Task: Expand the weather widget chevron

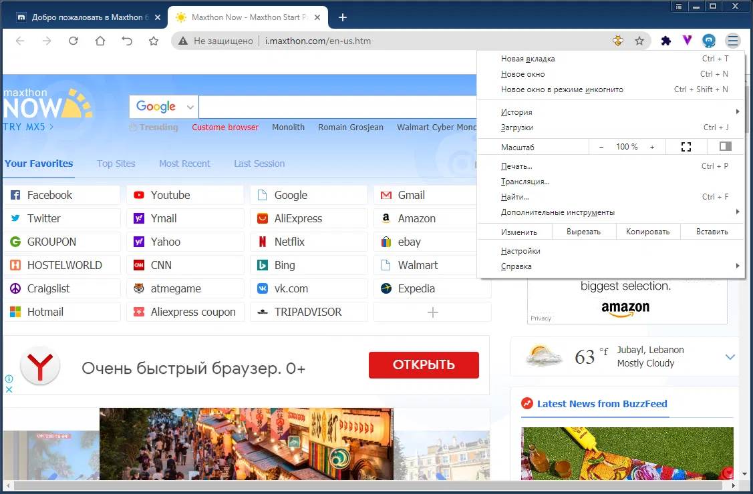Action: [730, 357]
